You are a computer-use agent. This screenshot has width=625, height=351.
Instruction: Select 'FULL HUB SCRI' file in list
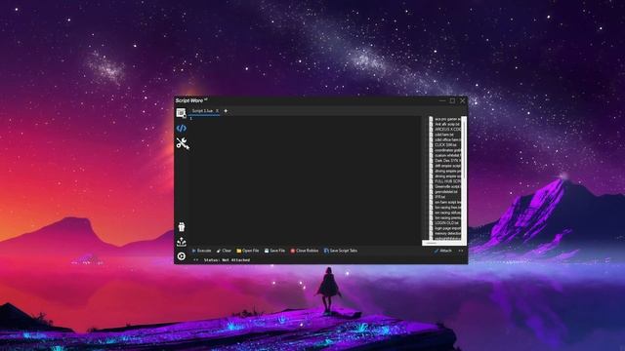click(x=445, y=181)
